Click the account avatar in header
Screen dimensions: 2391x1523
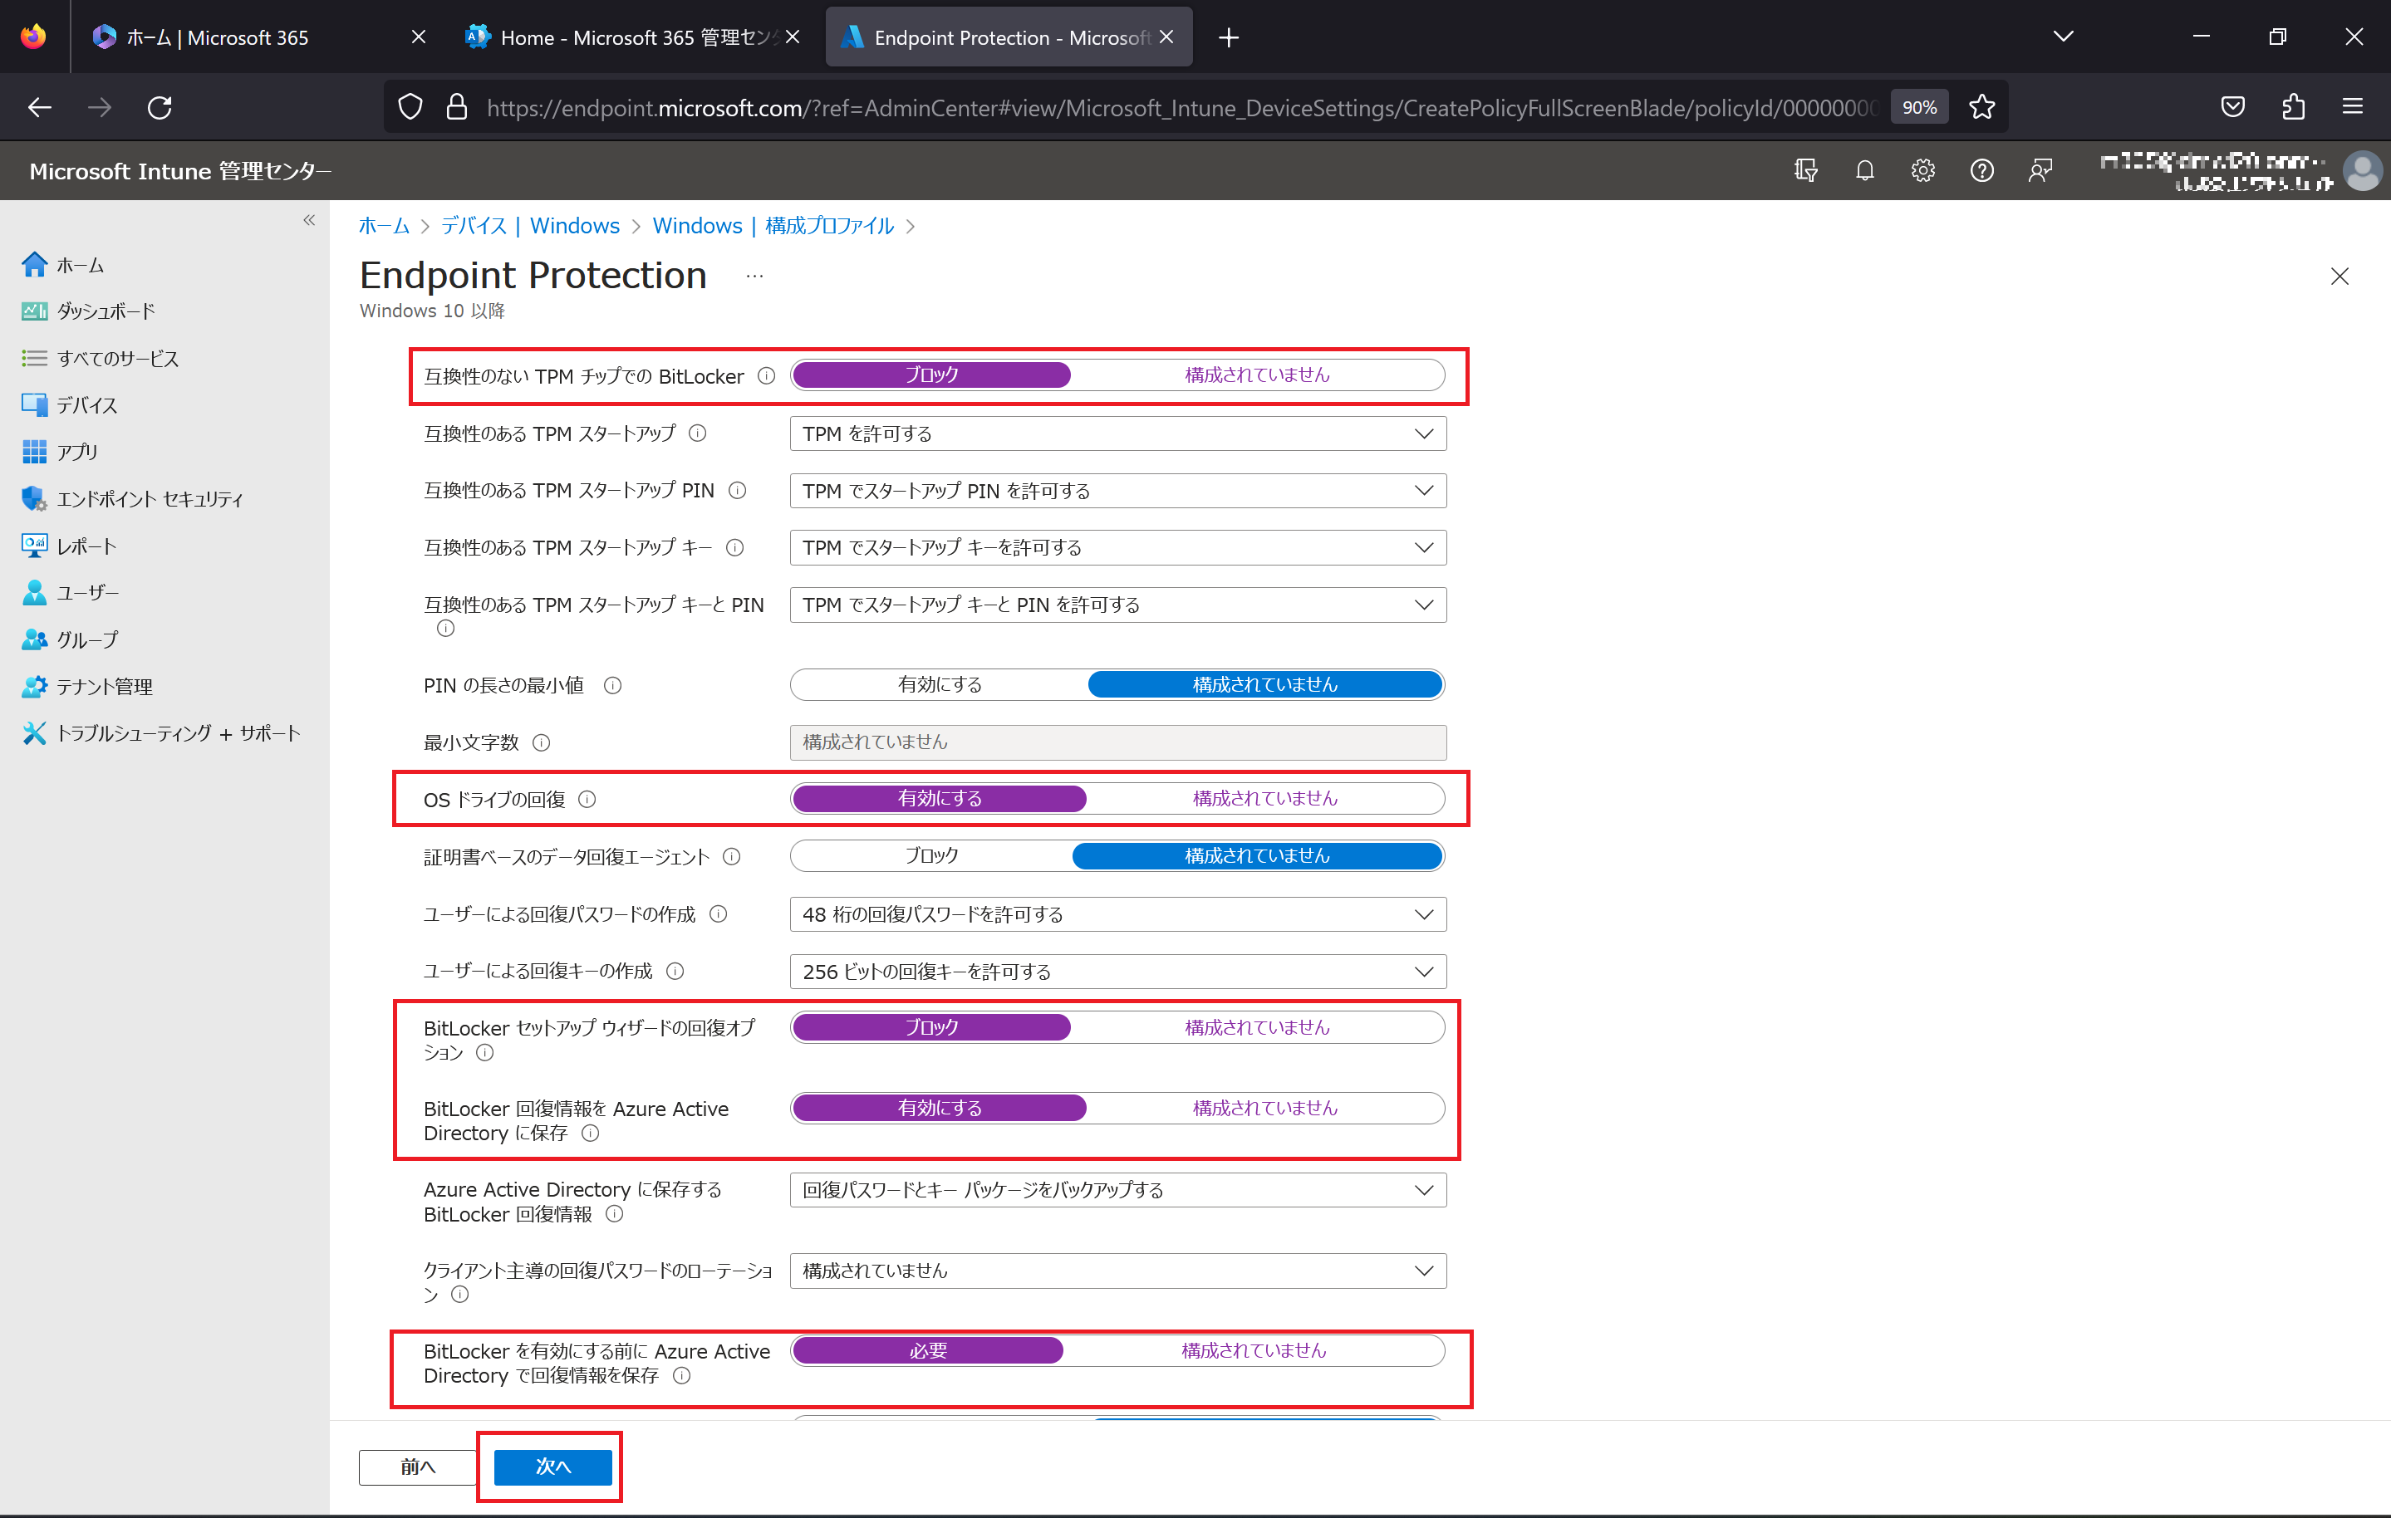[x=2362, y=171]
